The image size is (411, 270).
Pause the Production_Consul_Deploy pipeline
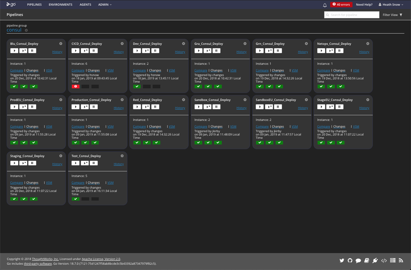tap(94, 107)
